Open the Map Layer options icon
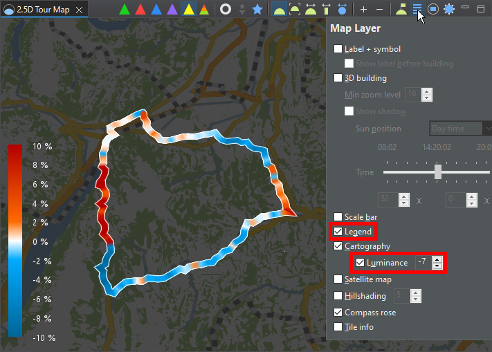The width and height of the screenshot is (492, 352). point(417,10)
